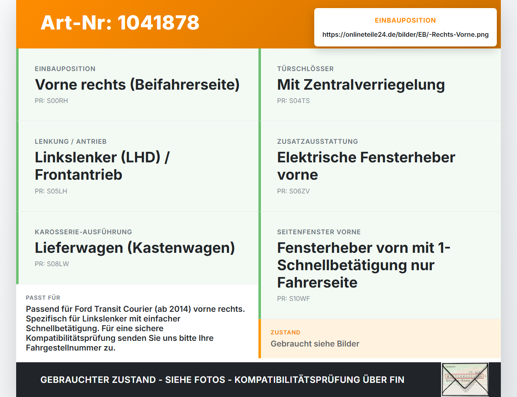517x397 pixels.
Task: Select 'Lieferwagen (Kastenwagen)' value
Action: 135,248
